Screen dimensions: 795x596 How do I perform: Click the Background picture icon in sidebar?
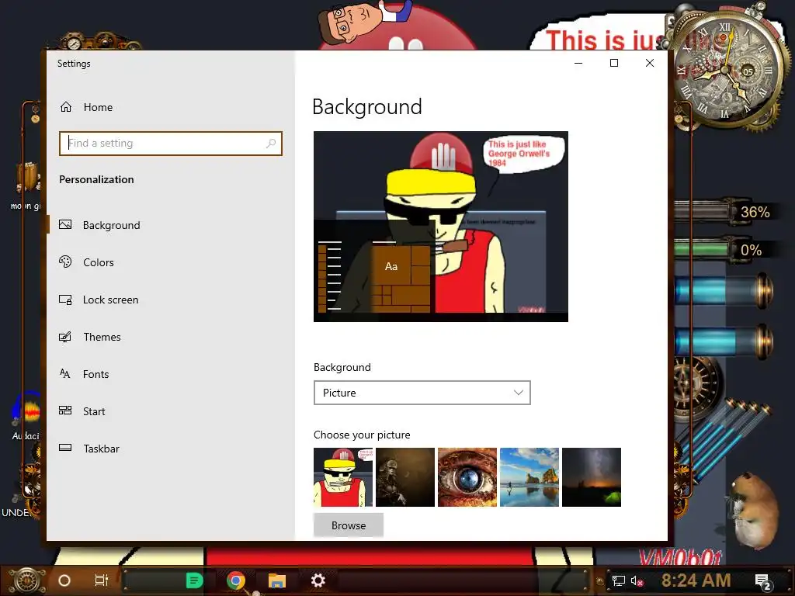click(65, 224)
